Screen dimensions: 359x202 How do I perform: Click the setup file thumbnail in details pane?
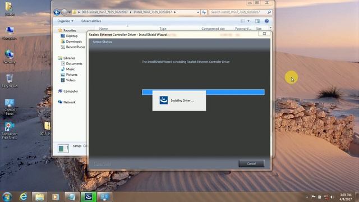click(x=63, y=148)
